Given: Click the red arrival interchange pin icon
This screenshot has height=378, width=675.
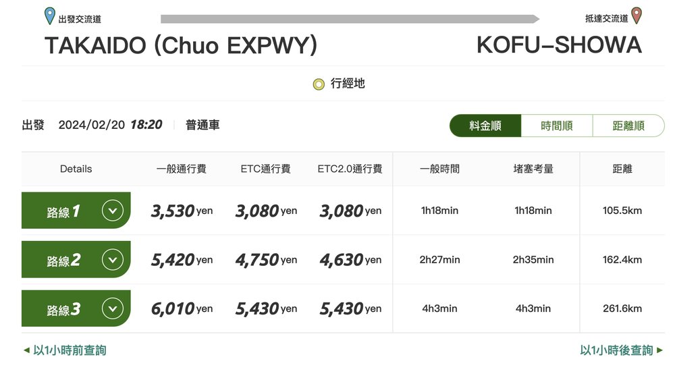Looking at the screenshot, I should click(636, 16).
